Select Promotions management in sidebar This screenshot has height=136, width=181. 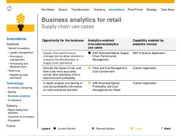click(17, 58)
